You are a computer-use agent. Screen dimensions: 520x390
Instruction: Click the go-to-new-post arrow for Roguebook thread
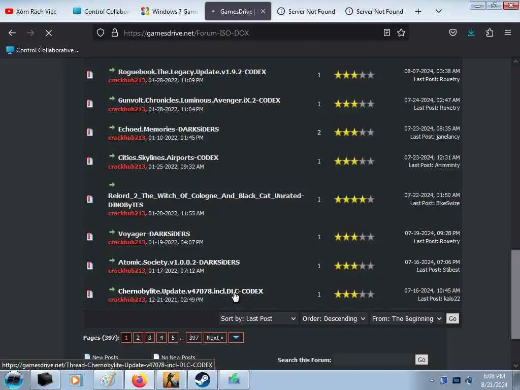point(112,70)
